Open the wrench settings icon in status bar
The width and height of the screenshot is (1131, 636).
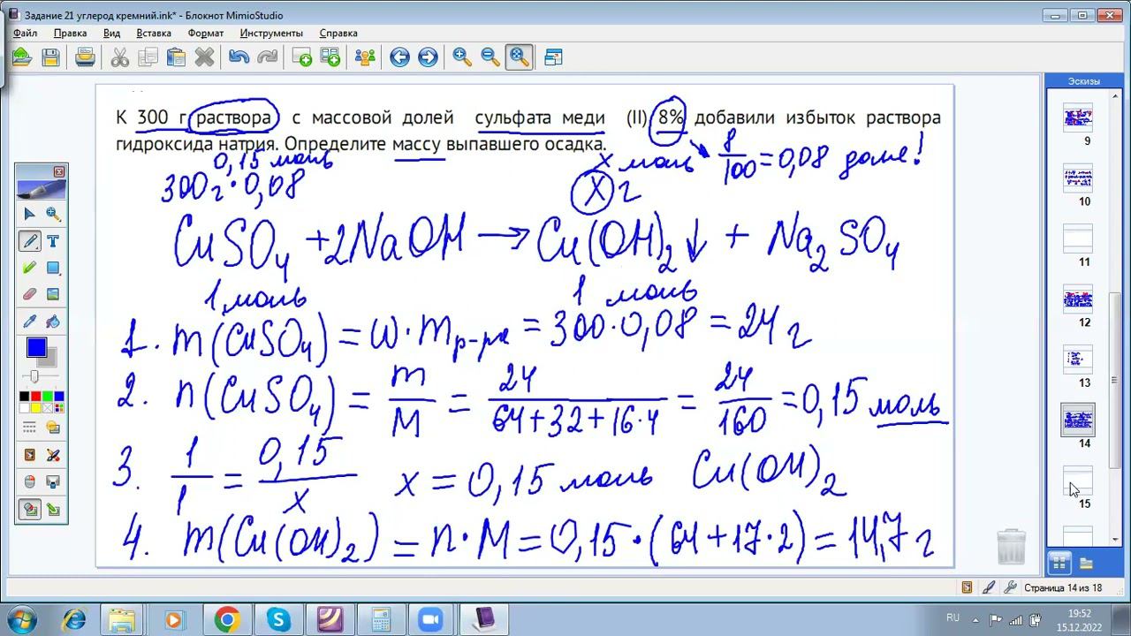pos(1009,587)
